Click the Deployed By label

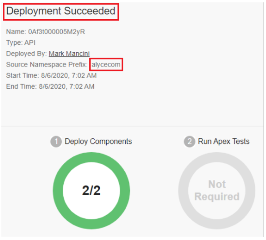(x=26, y=54)
